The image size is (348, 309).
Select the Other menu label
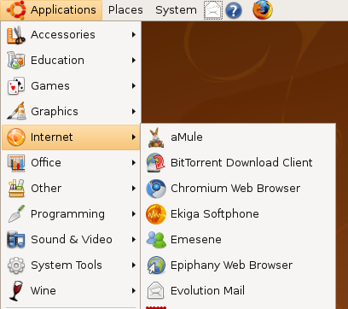(46, 189)
